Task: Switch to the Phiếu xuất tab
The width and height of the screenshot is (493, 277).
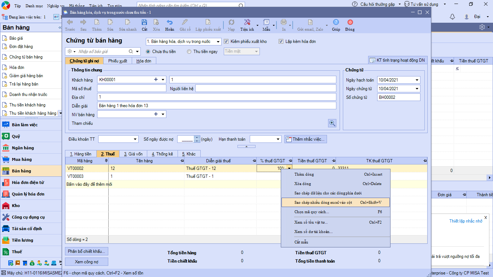Action: tap(118, 61)
